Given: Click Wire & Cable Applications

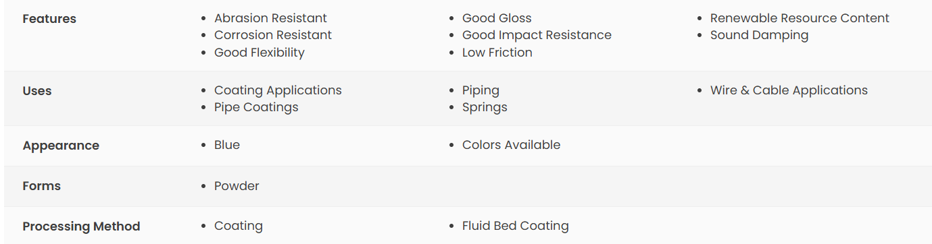Looking at the screenshot, I should pyautogui.click(x=789, y=90).
